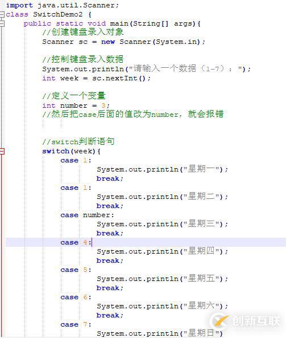
Task: Click the break after 星期二
Action: coord(110,206)
